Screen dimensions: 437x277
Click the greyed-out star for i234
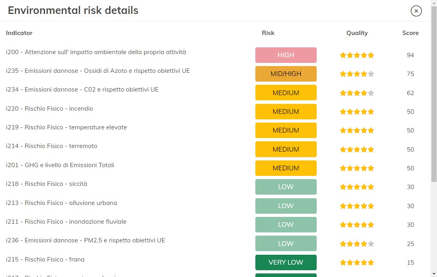(x=371, y=93)
